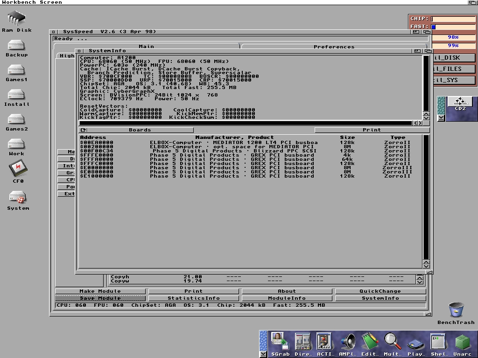Cycle the Boards selector gadget
The image size is (478, 358).
(136, 130)
